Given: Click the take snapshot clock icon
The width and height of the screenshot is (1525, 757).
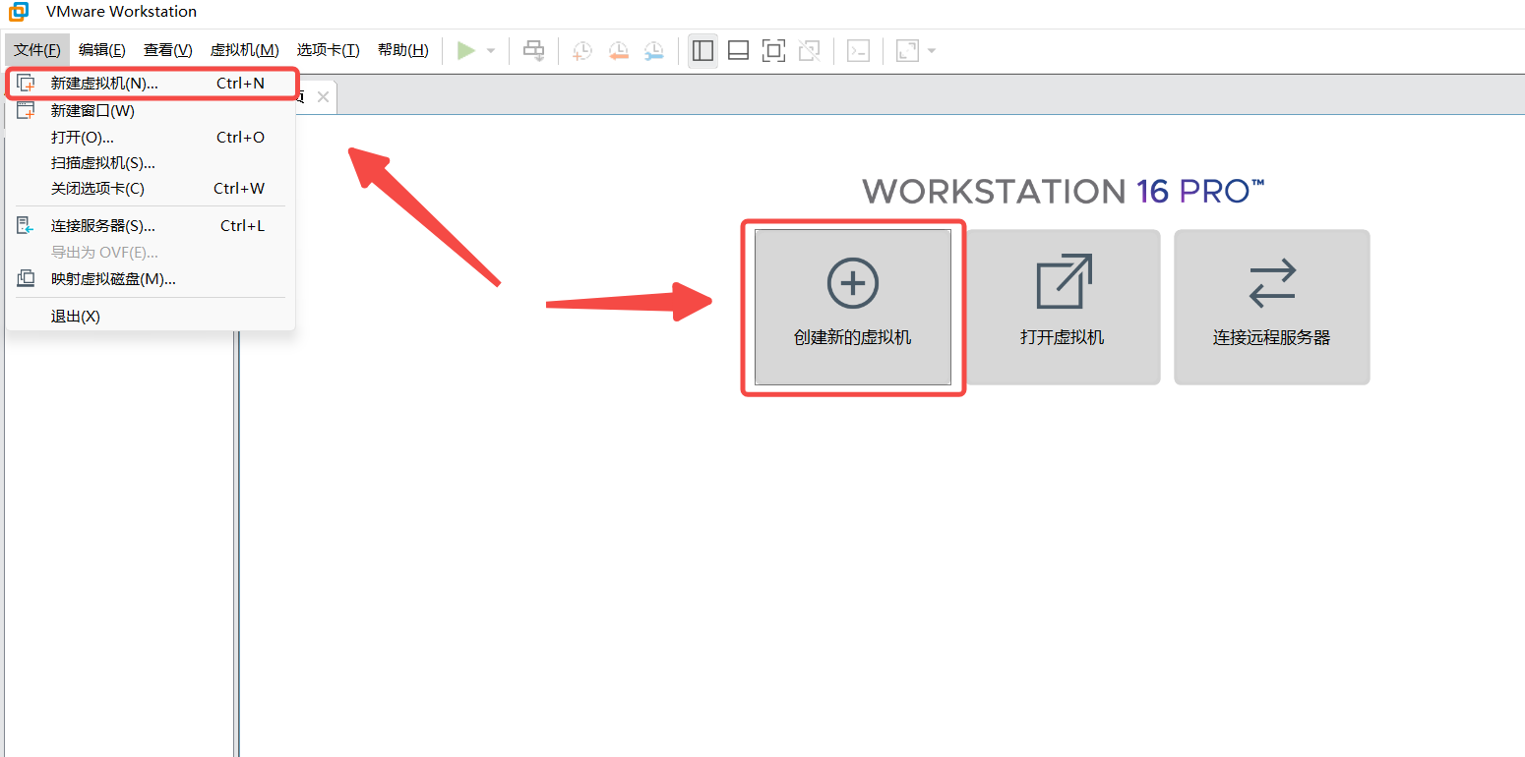Looking at the screenshot, I should 582,50.
